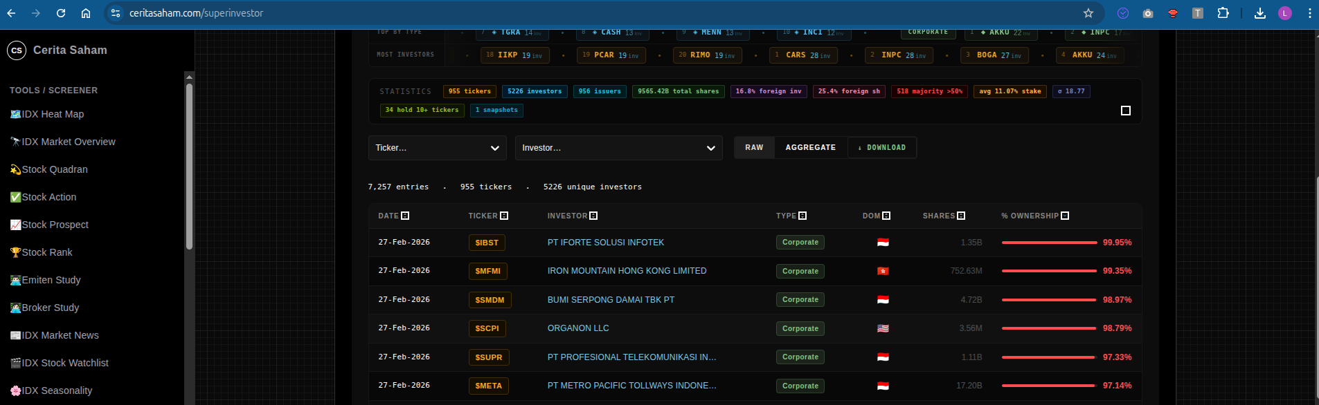Expand the Investor dropdown
The width and height of the screenshot is (1319, 405).
[618, 148]
